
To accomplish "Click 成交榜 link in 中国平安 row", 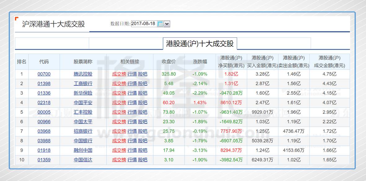I will [119, 103].
